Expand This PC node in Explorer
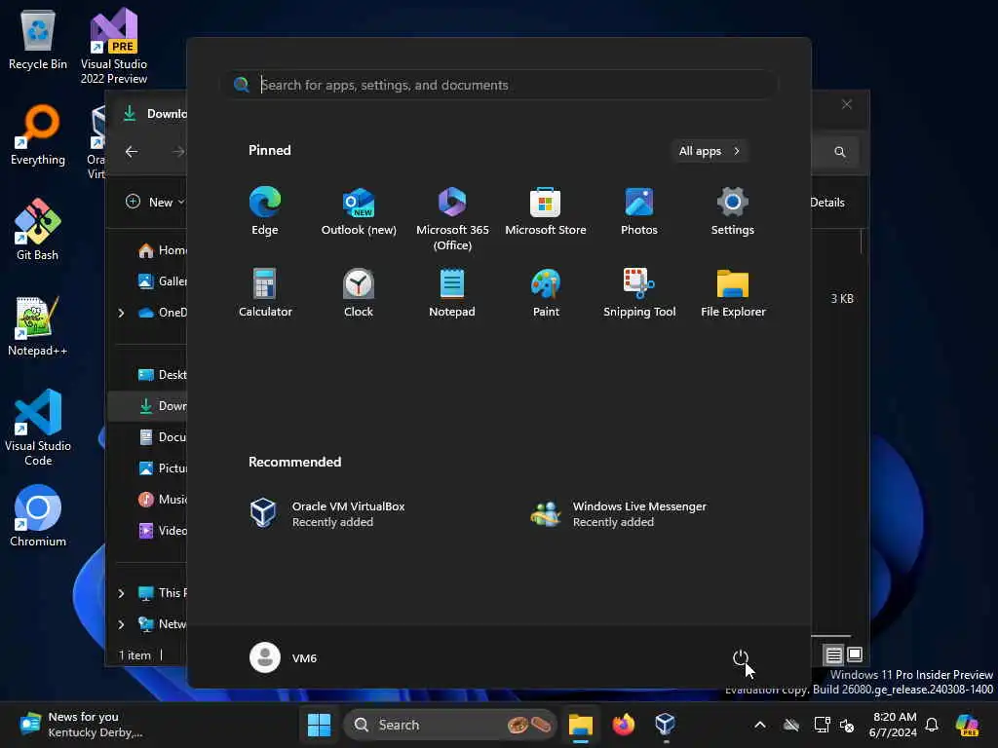This screenshot has height=748, width=998. [121, 593]
